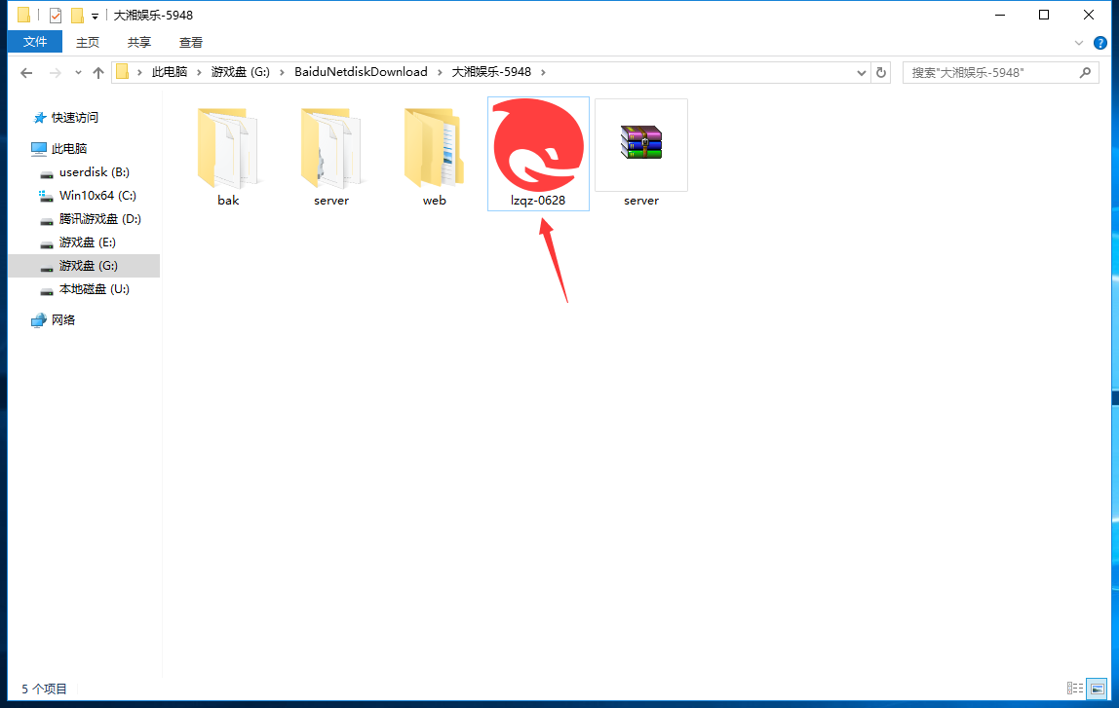The image size is (1119, 708).
Task: Expand the ribbon with the chevron
Action: coord(1079,43)
